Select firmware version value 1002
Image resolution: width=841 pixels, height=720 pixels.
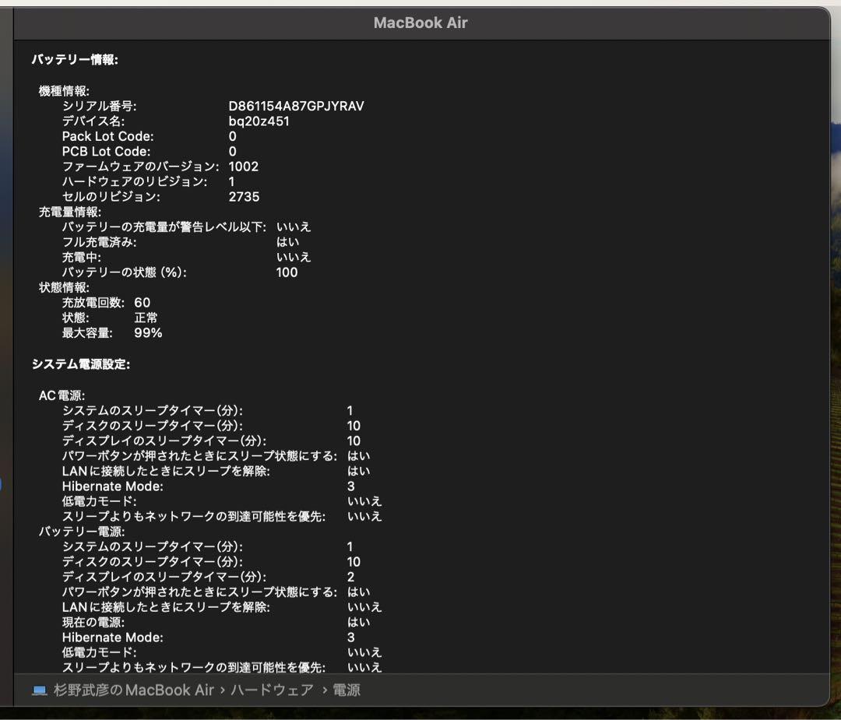pyautogui.click(x=244, y=167)
